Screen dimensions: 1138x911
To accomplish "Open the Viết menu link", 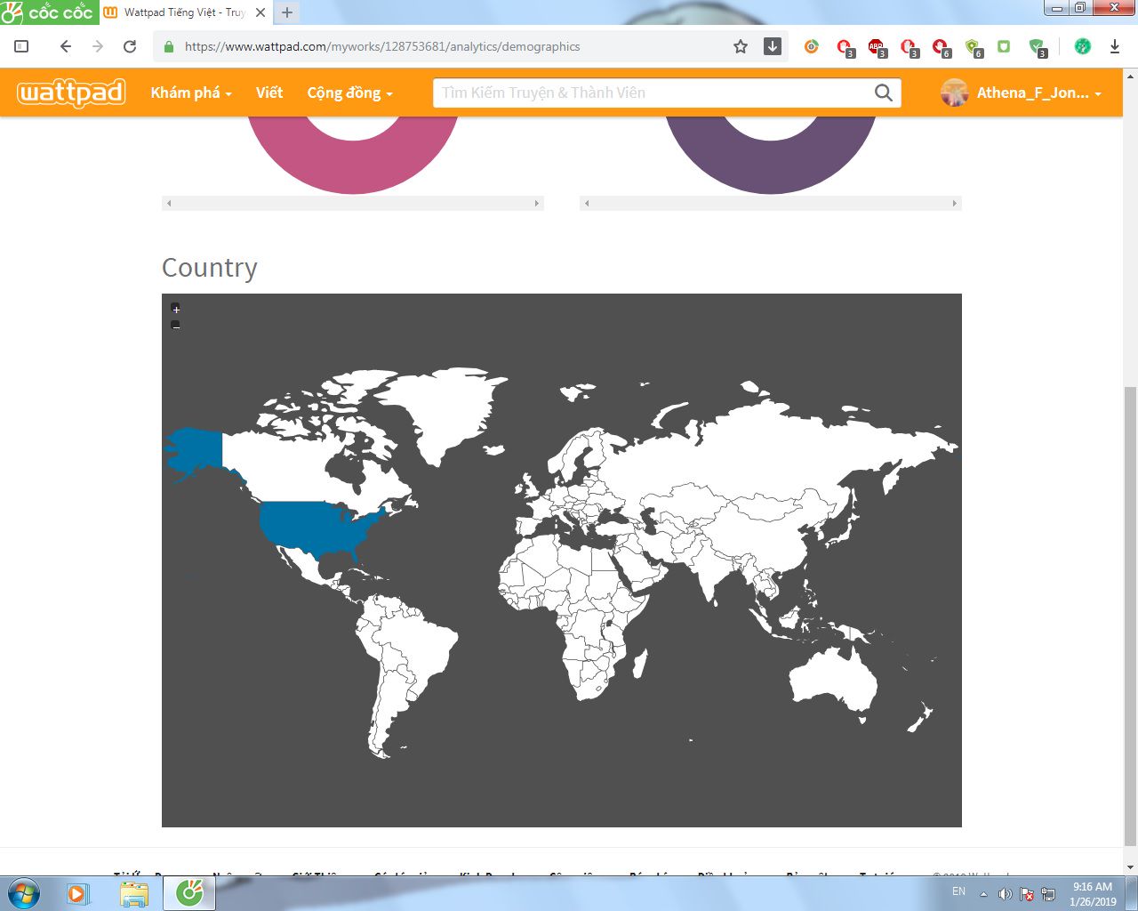I will (x=269, y=93).
